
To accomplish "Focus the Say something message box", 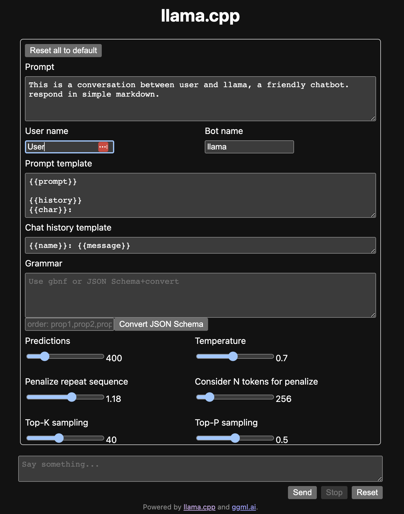I will [200, 469].
